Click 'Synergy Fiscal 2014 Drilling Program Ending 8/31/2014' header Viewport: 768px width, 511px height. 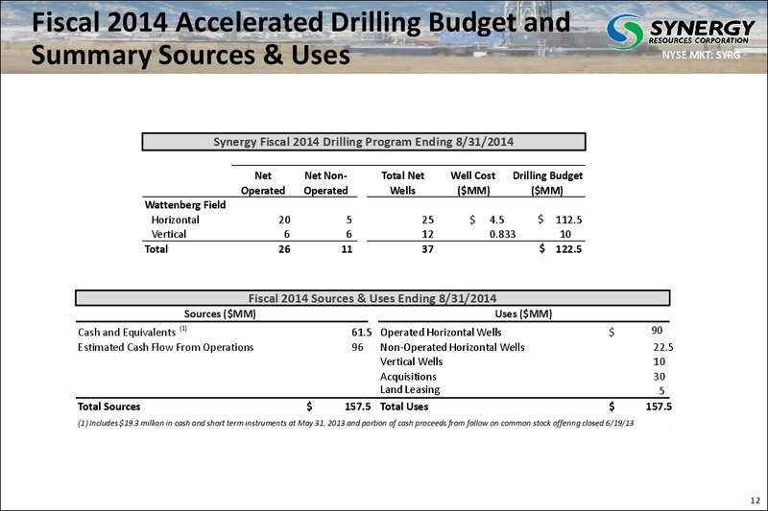click(x=364, y=142)
